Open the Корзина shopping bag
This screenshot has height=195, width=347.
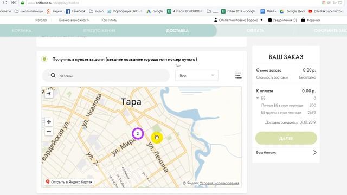tap(311, 20)
